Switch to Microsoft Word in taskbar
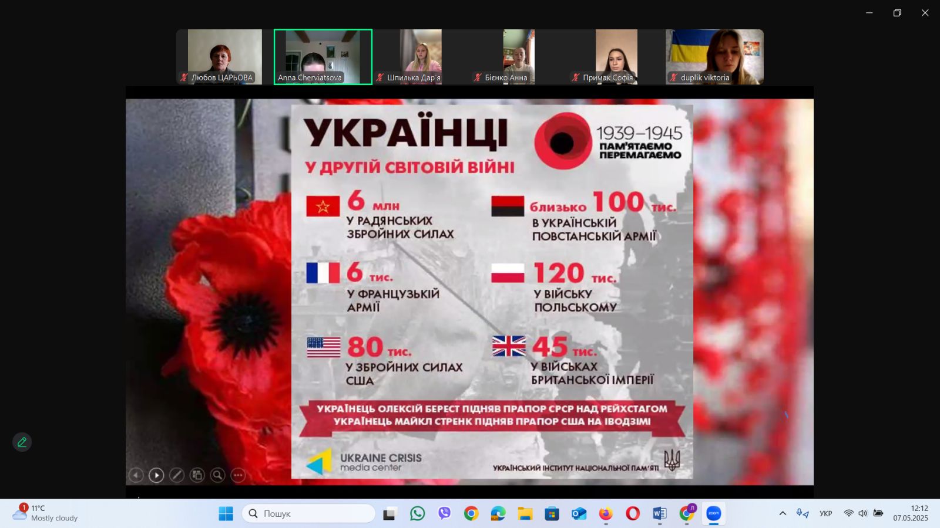940x528 pixels. tap(659, 514)
